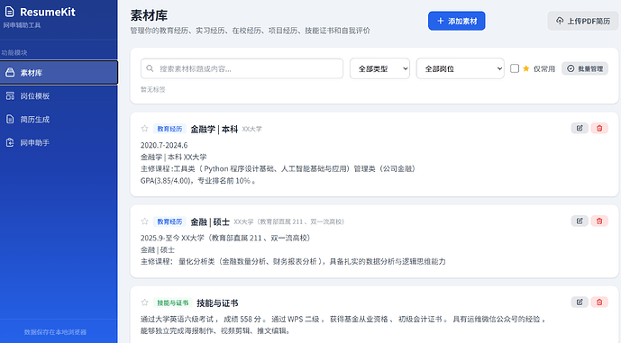Open the 全部岗位 dropdown
Image resolution: width=621 pixels, height=343 pixels.
click(x=460, y=68)
